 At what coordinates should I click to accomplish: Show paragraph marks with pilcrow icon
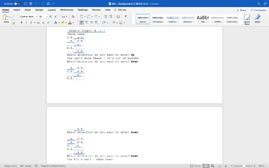(x=126, y=17)
